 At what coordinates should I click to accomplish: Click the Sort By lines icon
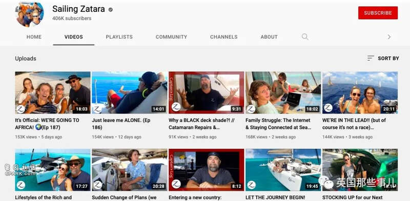370,58
